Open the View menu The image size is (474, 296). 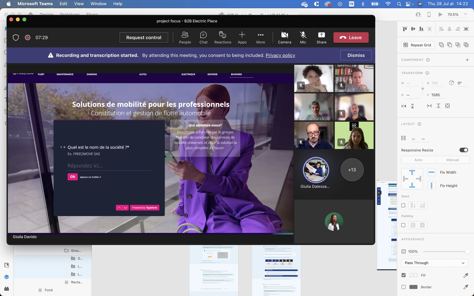[79, 4]
